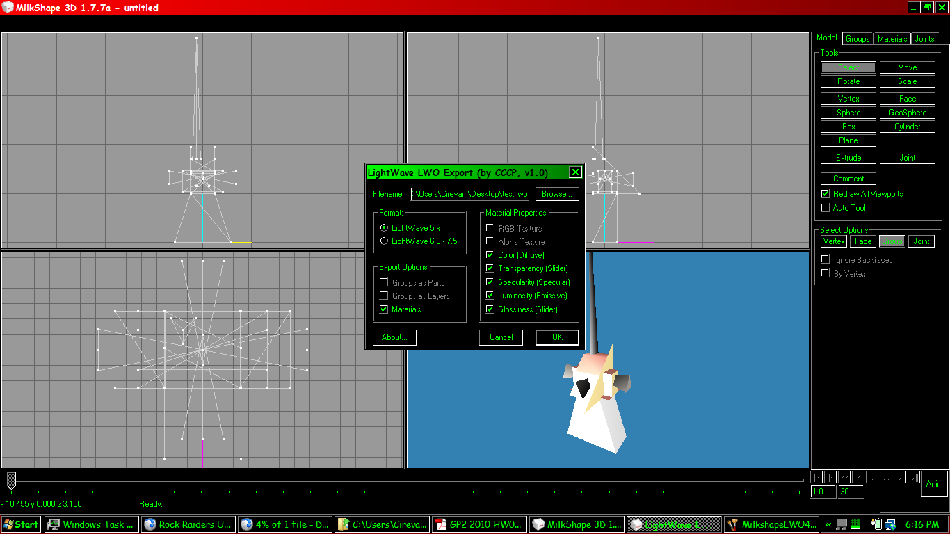Choose the Joint tool in Tools
Screen dimensions: 950x534
click(x=908, y=158)
